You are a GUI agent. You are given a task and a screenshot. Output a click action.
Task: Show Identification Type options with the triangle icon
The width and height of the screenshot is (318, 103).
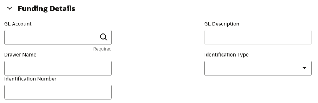[x=304, y=68]
